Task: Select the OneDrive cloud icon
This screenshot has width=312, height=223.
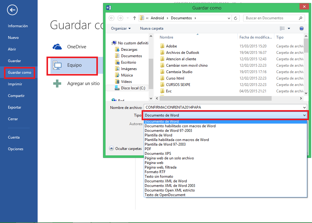Action: point(57,47)
